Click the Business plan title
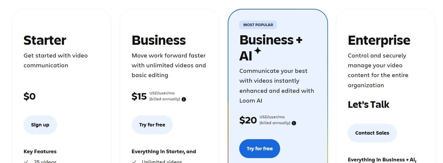The width and height of the screenshot is (443, 163). tap(159, 41)
